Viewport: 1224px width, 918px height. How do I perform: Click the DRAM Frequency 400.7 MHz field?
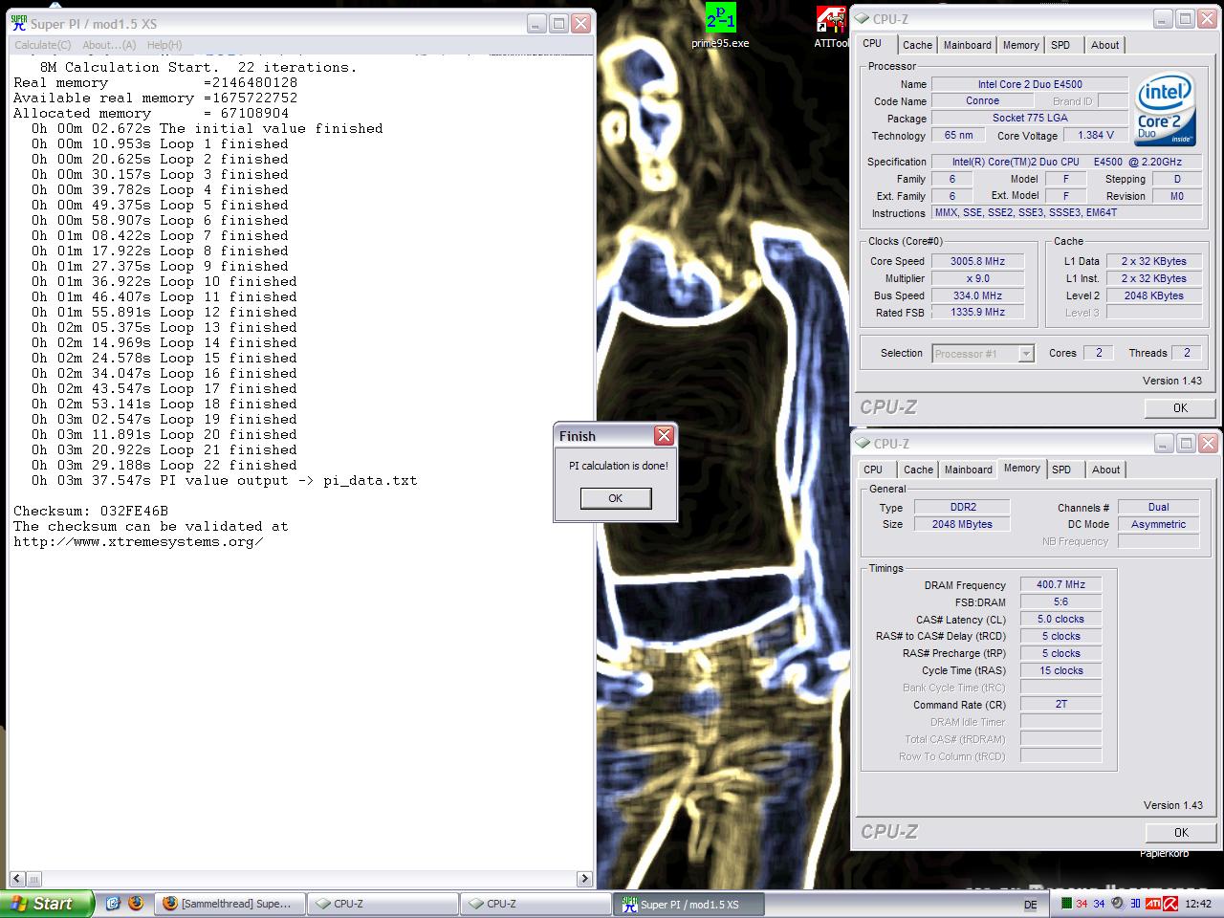[1060, 584]
